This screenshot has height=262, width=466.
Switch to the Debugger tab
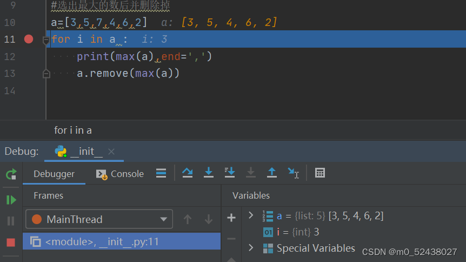coord(54,174)
